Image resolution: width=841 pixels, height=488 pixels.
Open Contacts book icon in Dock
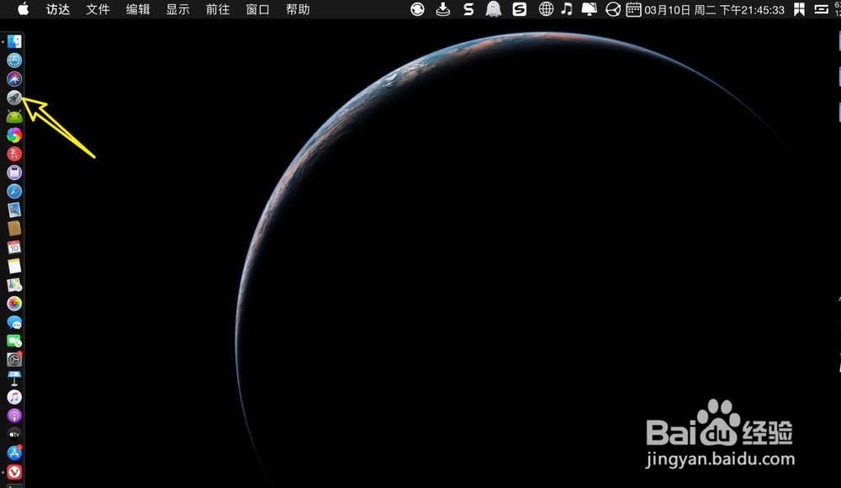(14, 229)
